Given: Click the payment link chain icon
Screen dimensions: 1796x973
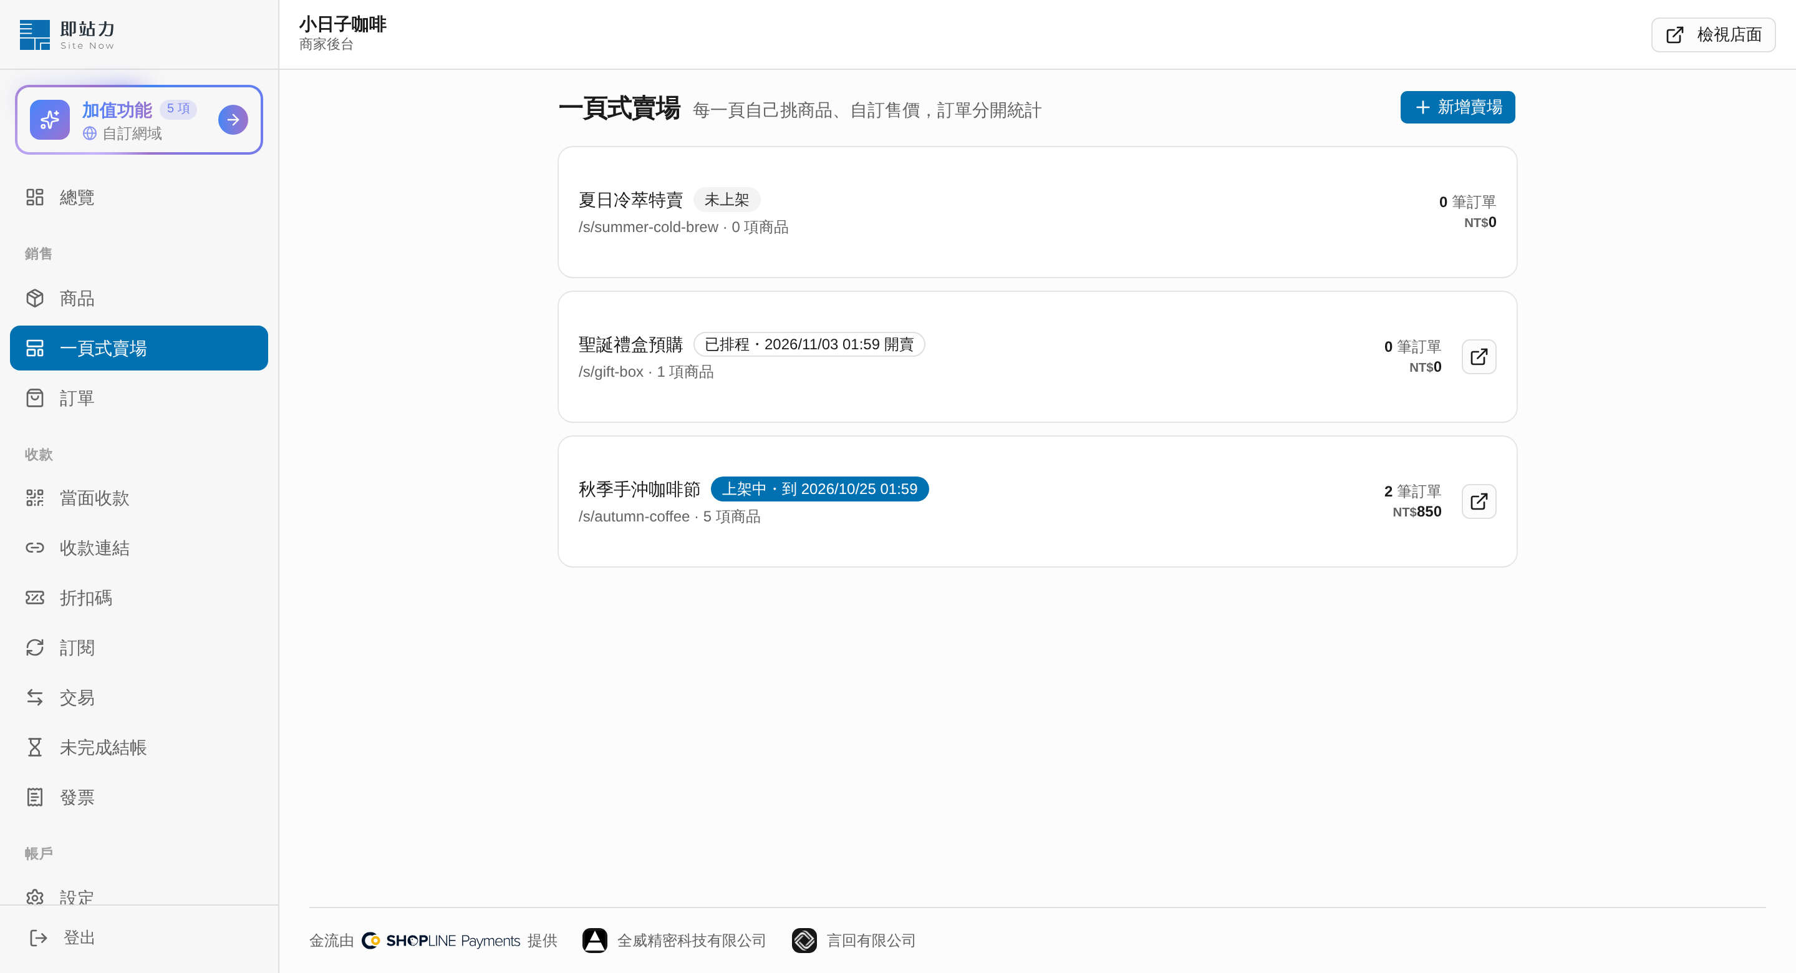Looking at the screenshot, I should pos(35,548).
